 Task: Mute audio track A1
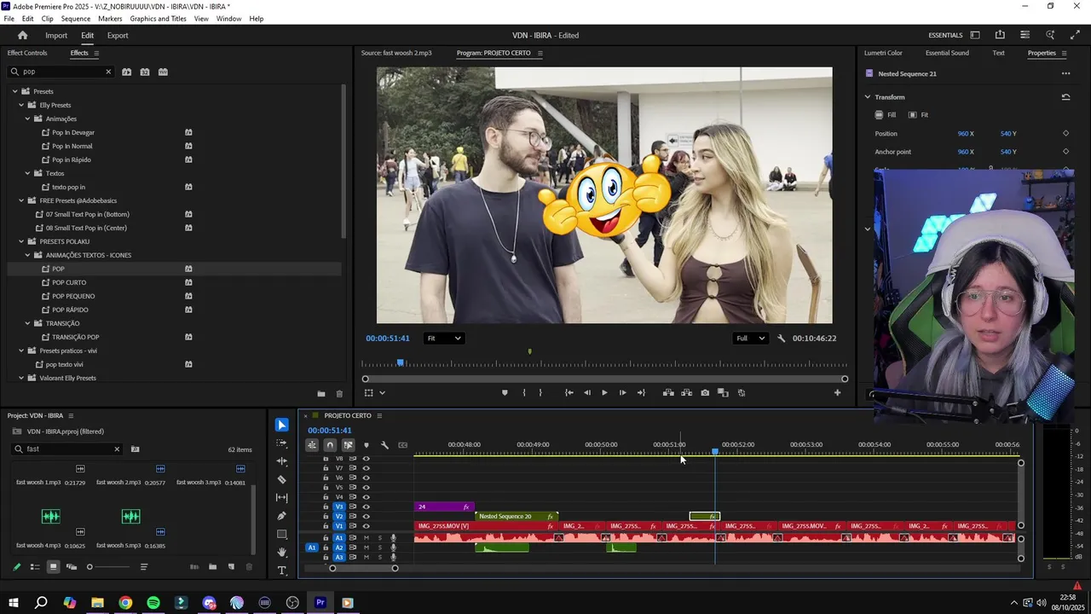coord(367,538)
